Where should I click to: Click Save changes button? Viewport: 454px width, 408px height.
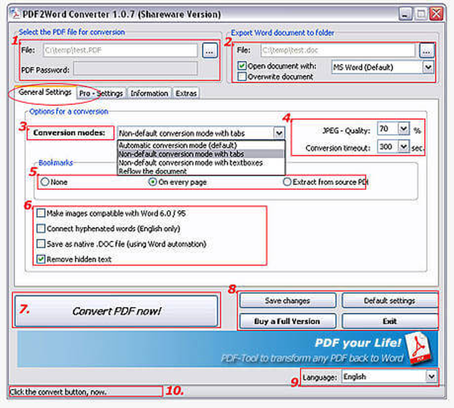tap(288, 301)
